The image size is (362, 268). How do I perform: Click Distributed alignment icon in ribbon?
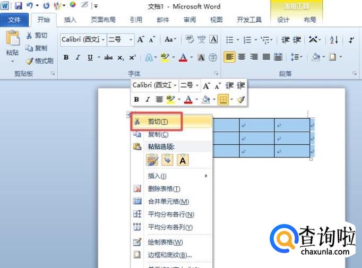click(x=278, y=57)
